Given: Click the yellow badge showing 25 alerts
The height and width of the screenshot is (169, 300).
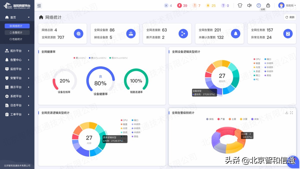Looking at the screenshot, I should (x=211, y=5).
